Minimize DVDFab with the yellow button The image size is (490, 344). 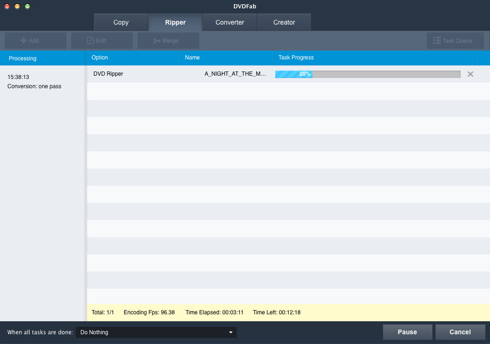pos(17,6)
